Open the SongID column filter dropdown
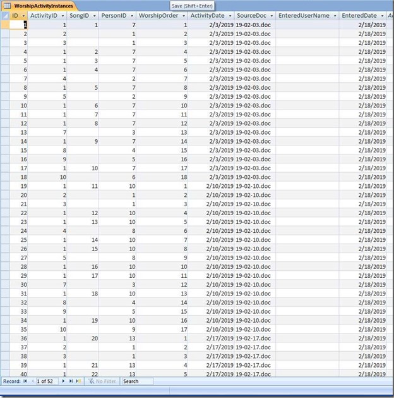Screen dimensions: 394x398 [95, 16]
